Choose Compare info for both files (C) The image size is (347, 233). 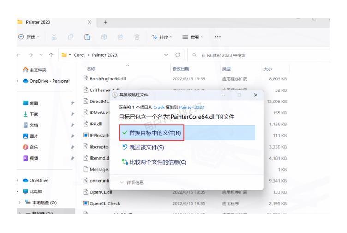point(154,162)
